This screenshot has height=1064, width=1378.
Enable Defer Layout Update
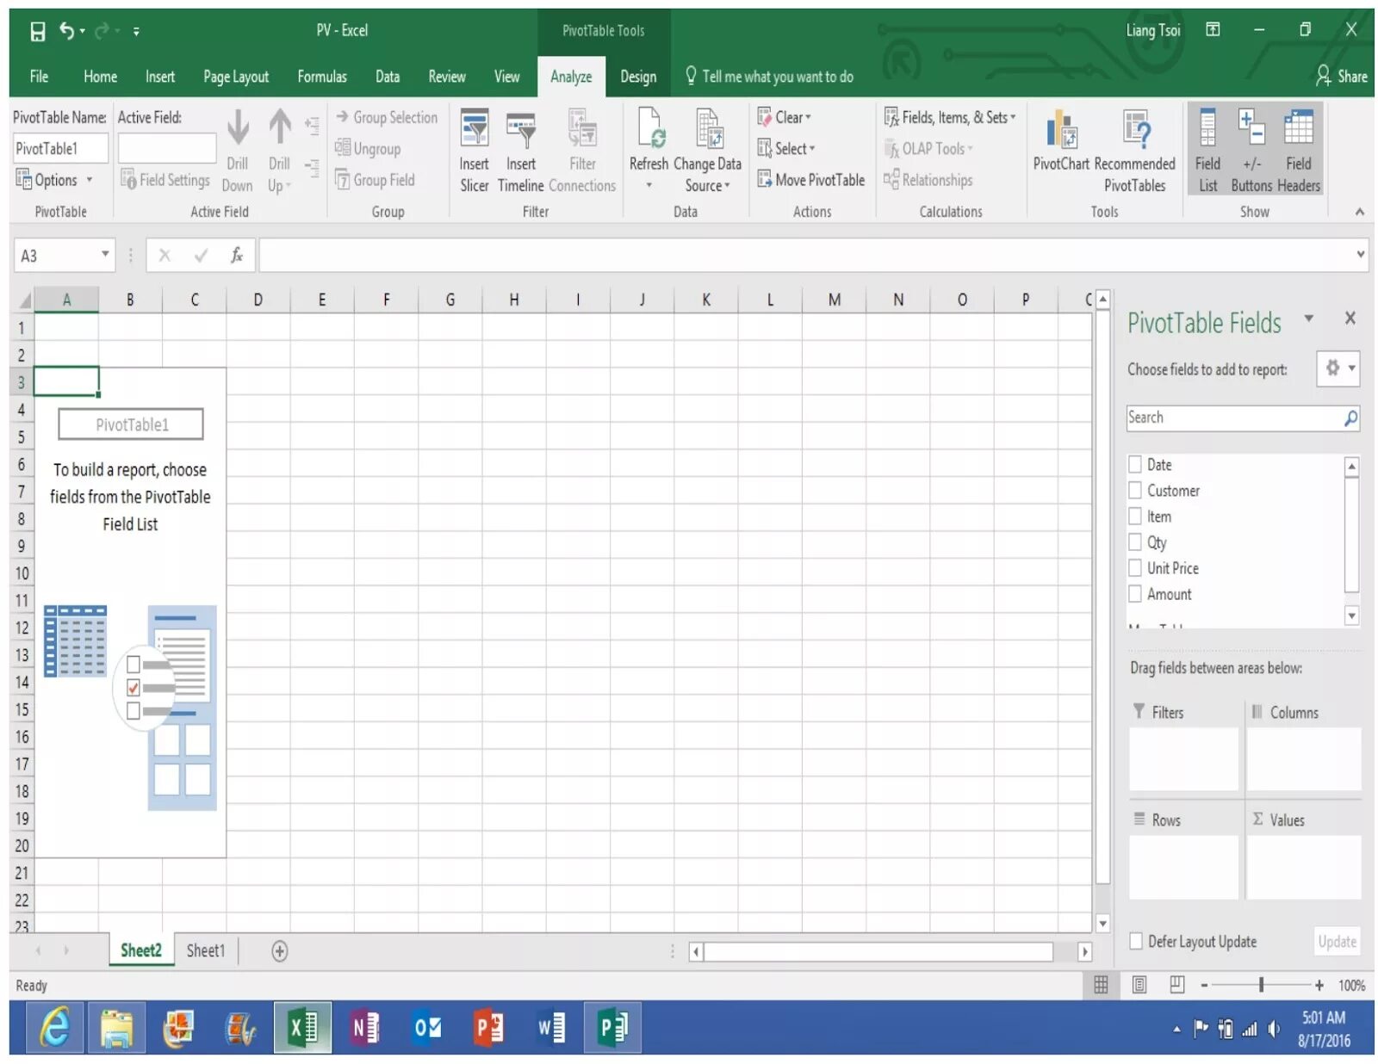[1136, 941]
